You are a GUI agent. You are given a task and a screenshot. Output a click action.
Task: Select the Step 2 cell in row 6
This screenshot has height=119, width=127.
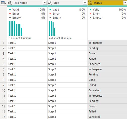67,69
